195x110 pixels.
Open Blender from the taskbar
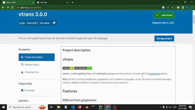click(87, 107)
